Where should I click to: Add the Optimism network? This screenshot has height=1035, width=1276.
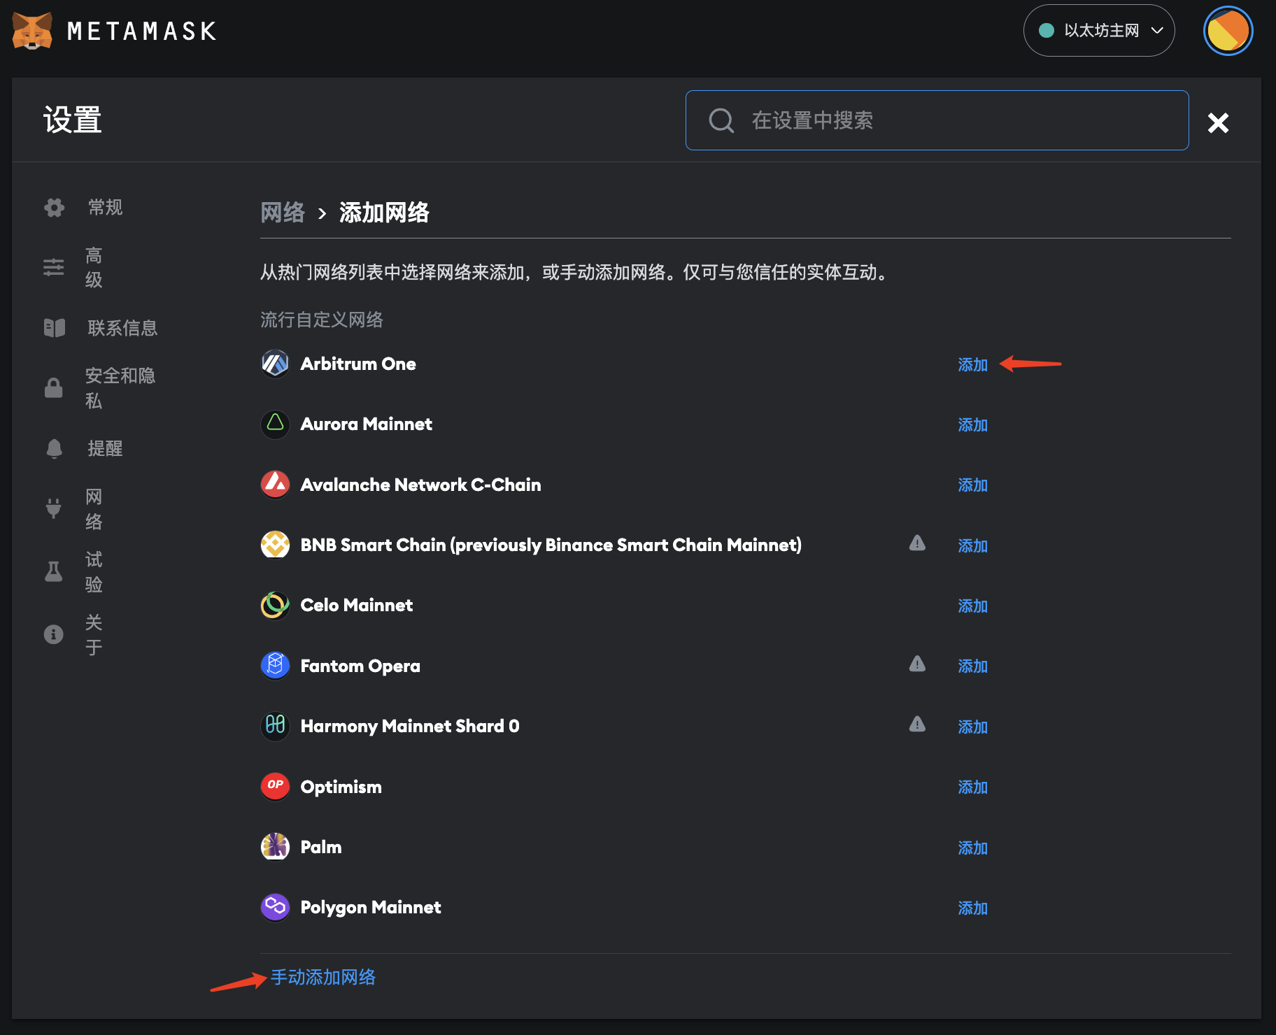pyautogui.click(x=972, y=787)
